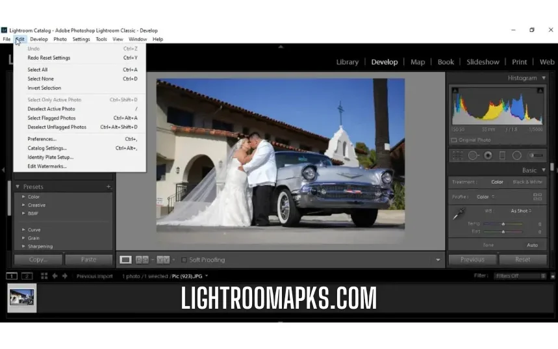Screen dimensions: 558x349
Task: Open the WB As Shot dropdown
Action: coord(522,211)
